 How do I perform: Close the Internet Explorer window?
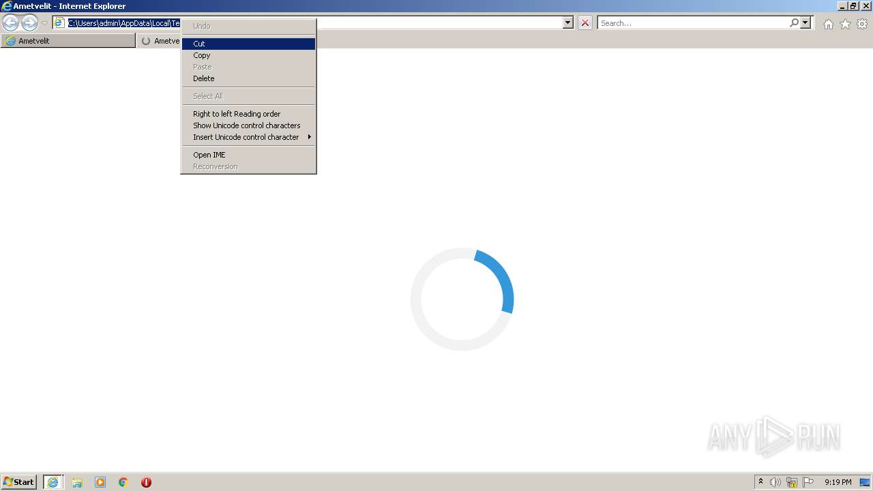pos(865,6)
